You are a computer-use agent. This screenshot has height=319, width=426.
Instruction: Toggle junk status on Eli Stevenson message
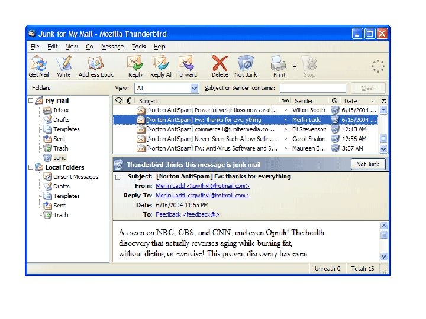point(335,129)
